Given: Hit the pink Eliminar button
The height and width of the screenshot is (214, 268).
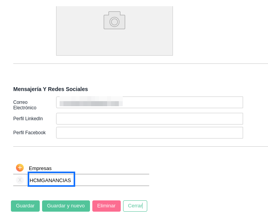Looking at the screenshot, I should tap(106, 206).
